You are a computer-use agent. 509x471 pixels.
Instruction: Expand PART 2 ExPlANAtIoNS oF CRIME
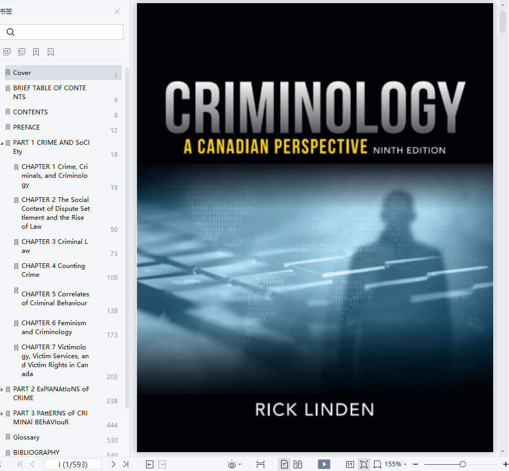click(2, 389)
